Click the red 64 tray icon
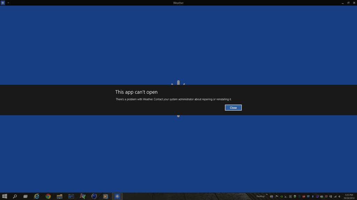Screen dimensions: 357x200 304,197
